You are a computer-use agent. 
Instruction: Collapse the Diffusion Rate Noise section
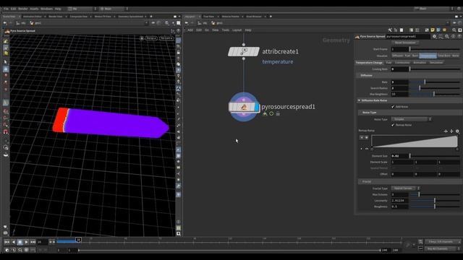(409, 100)
